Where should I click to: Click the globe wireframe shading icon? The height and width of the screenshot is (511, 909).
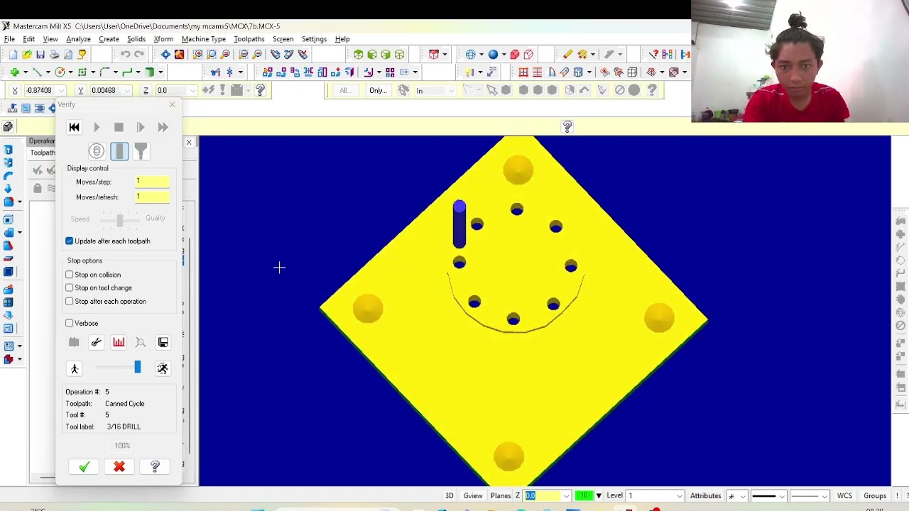coord(471,55)
